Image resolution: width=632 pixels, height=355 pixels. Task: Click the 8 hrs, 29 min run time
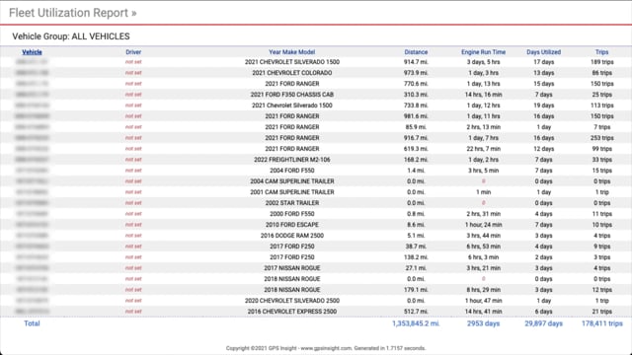coord(483,290)
